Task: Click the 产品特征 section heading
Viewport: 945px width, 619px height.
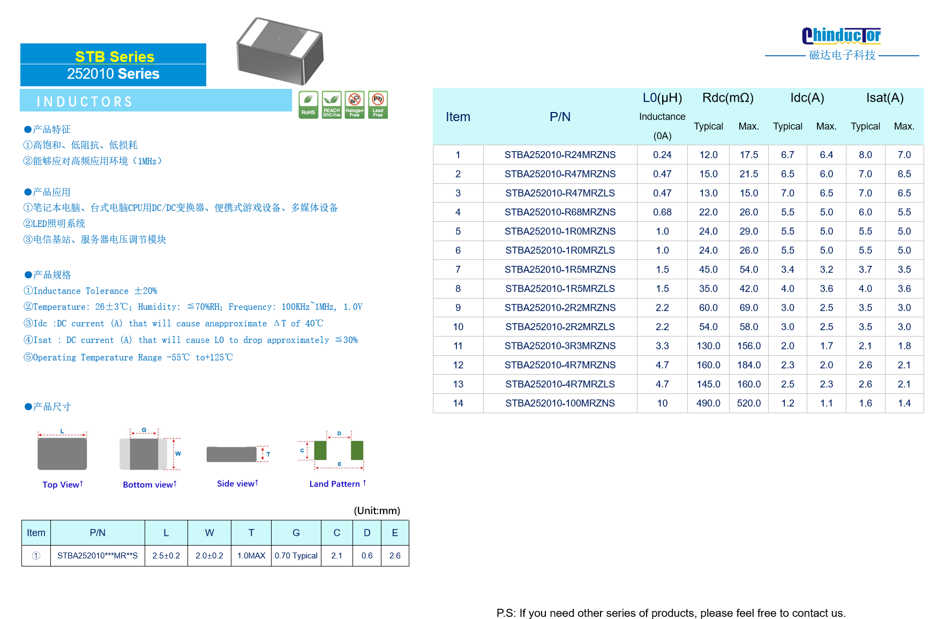Action: pos(47,129)
